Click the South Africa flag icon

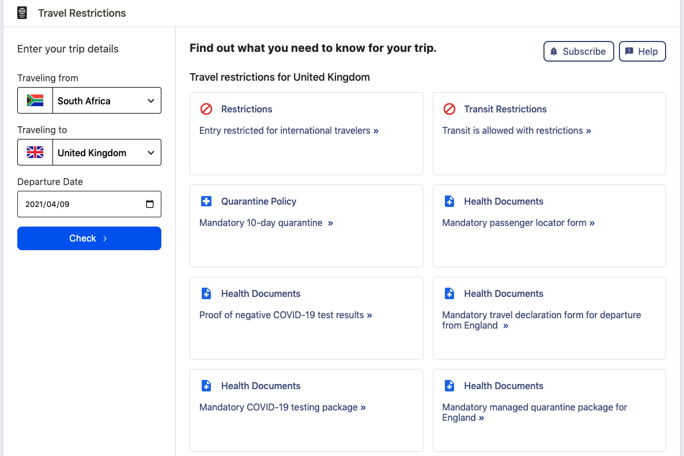[x=35, y=101]
